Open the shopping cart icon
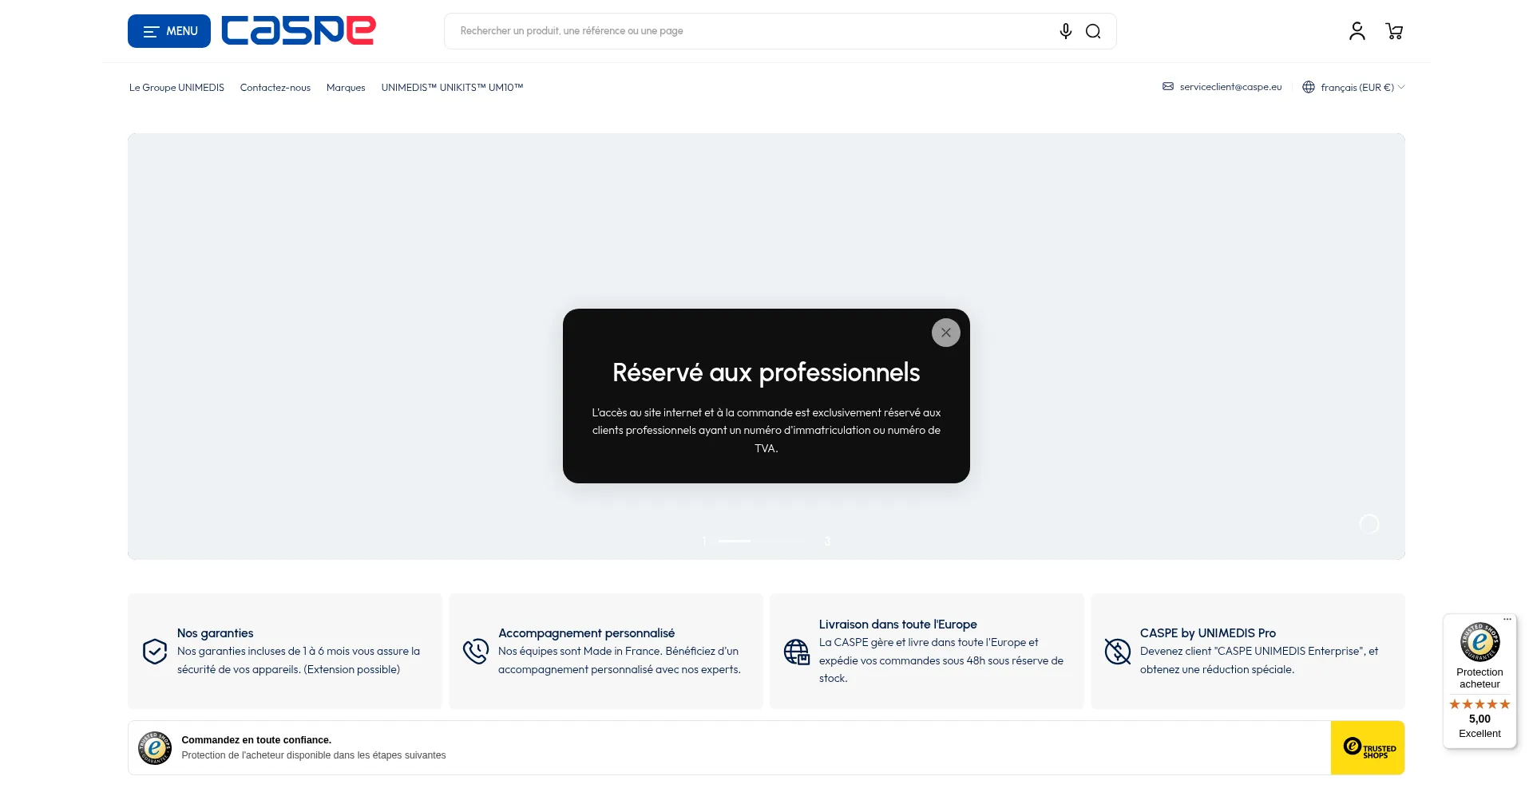The height and width of the screenshot is (792, 1533). coord(1395,31)
